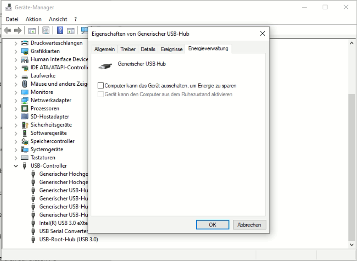Image resolution: width=357 pixels, height=261 pixels.
Task: Maximize the Geräte-Manager window
Action: (x=325, y=7)
